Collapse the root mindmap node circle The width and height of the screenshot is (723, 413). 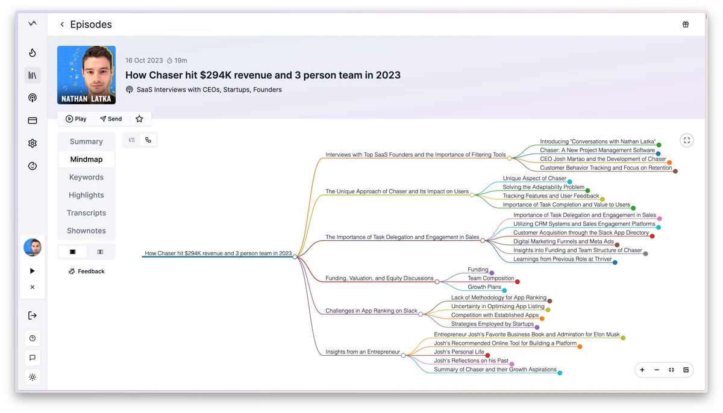tap(295, 256)
